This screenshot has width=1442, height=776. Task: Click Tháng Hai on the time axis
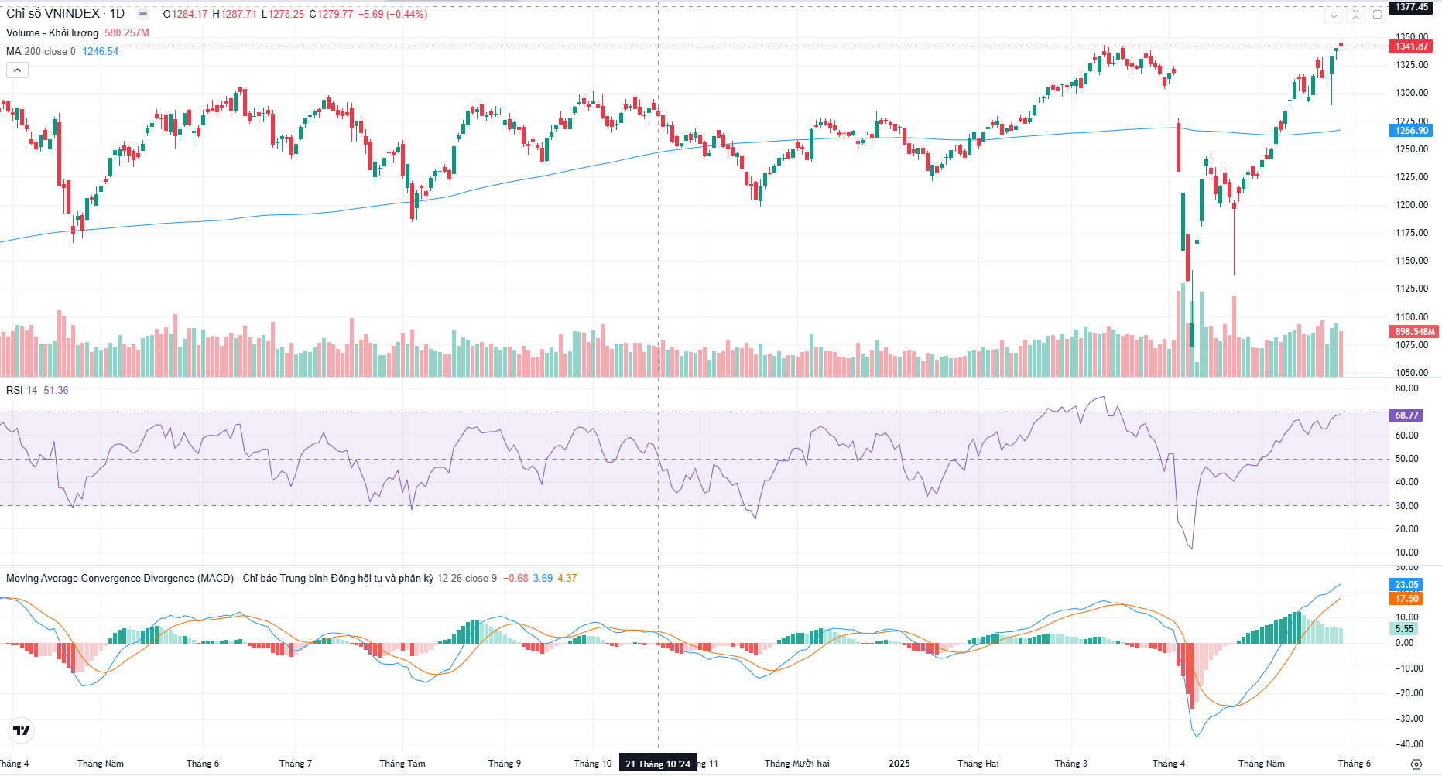978,764
